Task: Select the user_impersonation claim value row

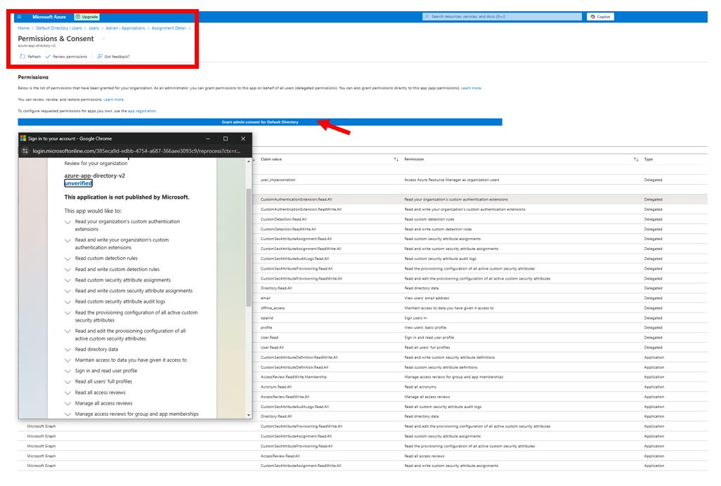Action: (x=278, y=180)
